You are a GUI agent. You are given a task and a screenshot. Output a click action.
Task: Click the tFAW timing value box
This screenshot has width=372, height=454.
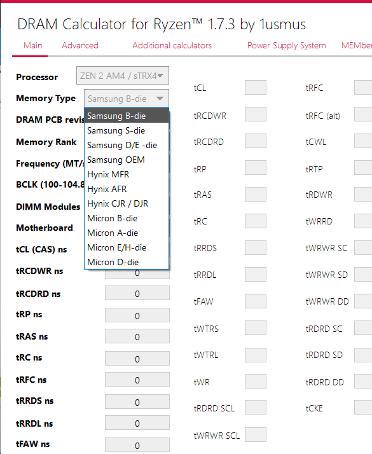pos(256,301)
